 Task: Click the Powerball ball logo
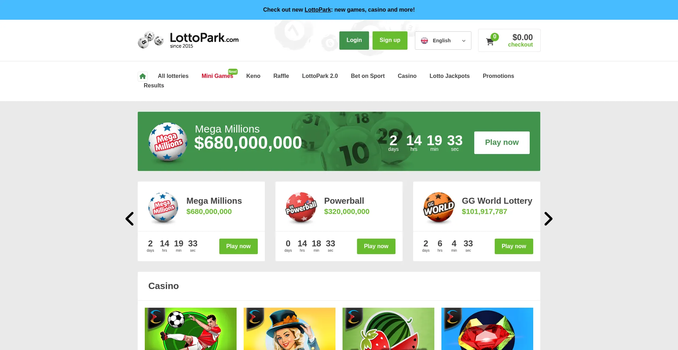[x=301, y=208]
